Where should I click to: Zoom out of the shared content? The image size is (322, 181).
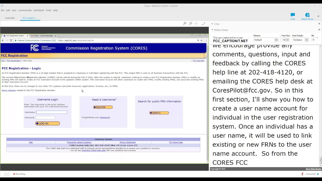tap(190, 24)
